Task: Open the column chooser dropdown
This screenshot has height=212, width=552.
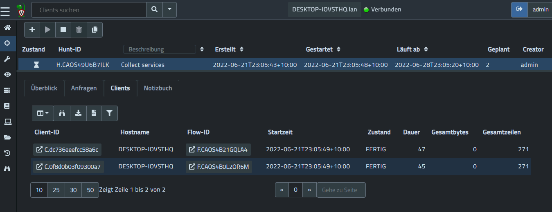Action: click(43, 113)
